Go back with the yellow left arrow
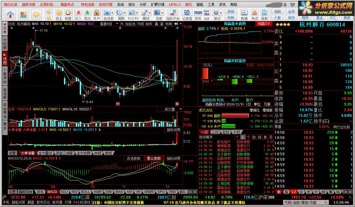Viewport: 355px width, 207px height. (36, 14)
